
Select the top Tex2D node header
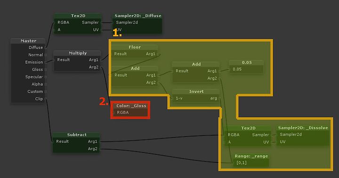click(x=78, y=16)
